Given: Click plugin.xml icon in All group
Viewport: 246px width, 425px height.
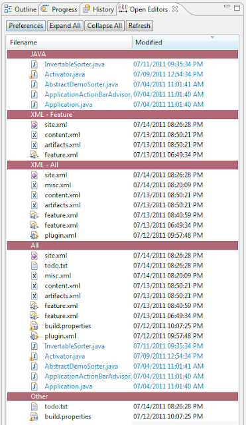Looking at the screenshot, I should 34,336.
